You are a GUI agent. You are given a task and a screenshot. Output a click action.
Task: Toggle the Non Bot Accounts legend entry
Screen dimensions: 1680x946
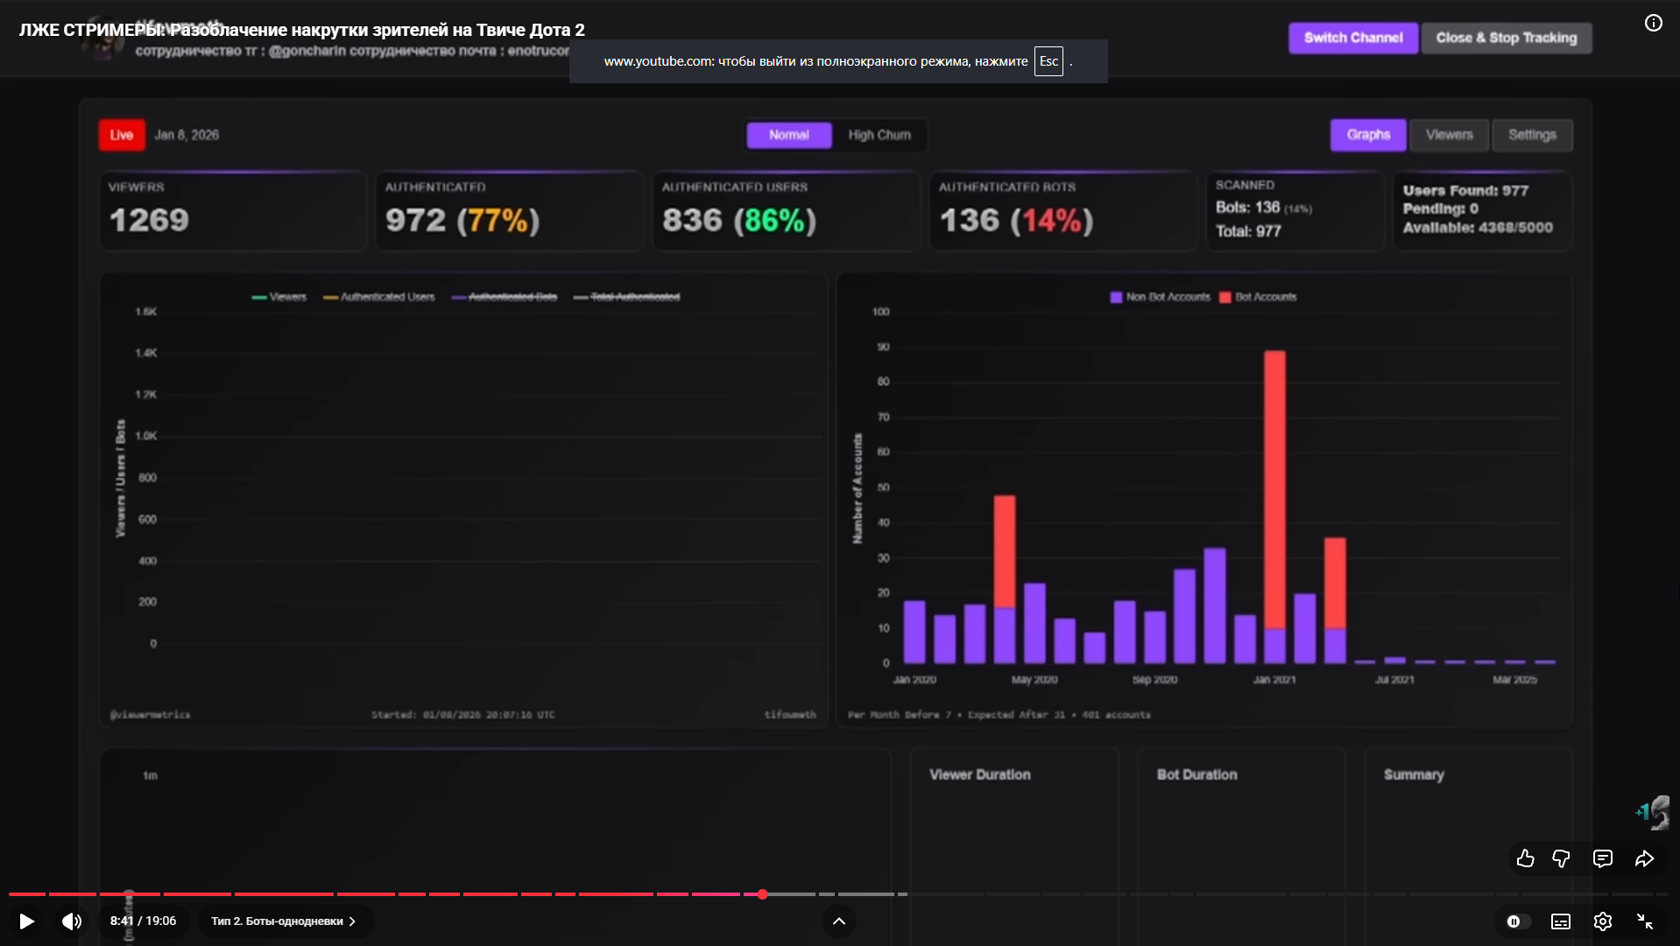(1161, 297)
